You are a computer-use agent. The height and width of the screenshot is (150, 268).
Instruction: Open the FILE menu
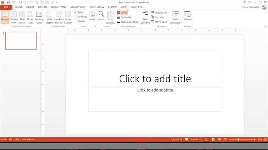tap(6, 7)
